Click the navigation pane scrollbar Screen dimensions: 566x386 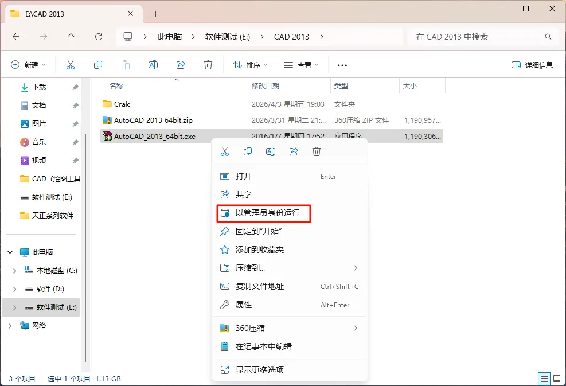(85, 248)
